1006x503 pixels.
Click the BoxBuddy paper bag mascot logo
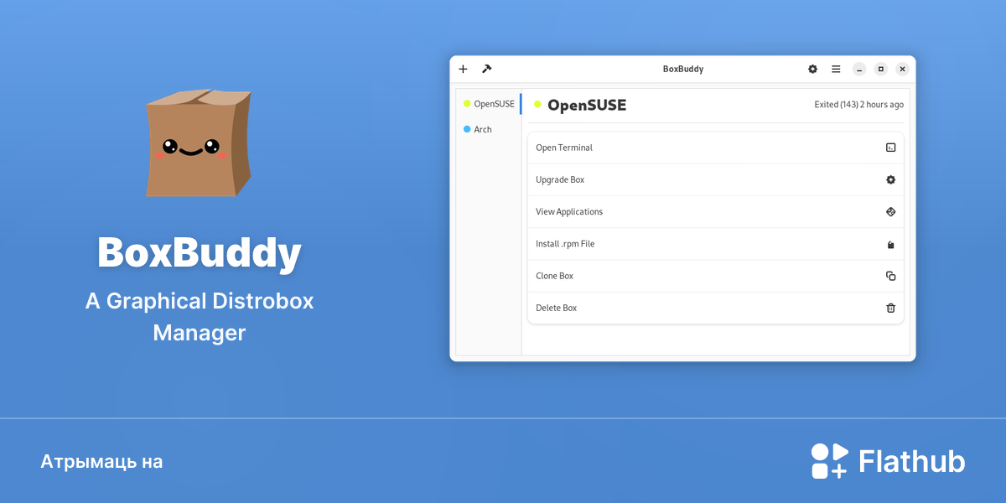[x=198, y=143]
